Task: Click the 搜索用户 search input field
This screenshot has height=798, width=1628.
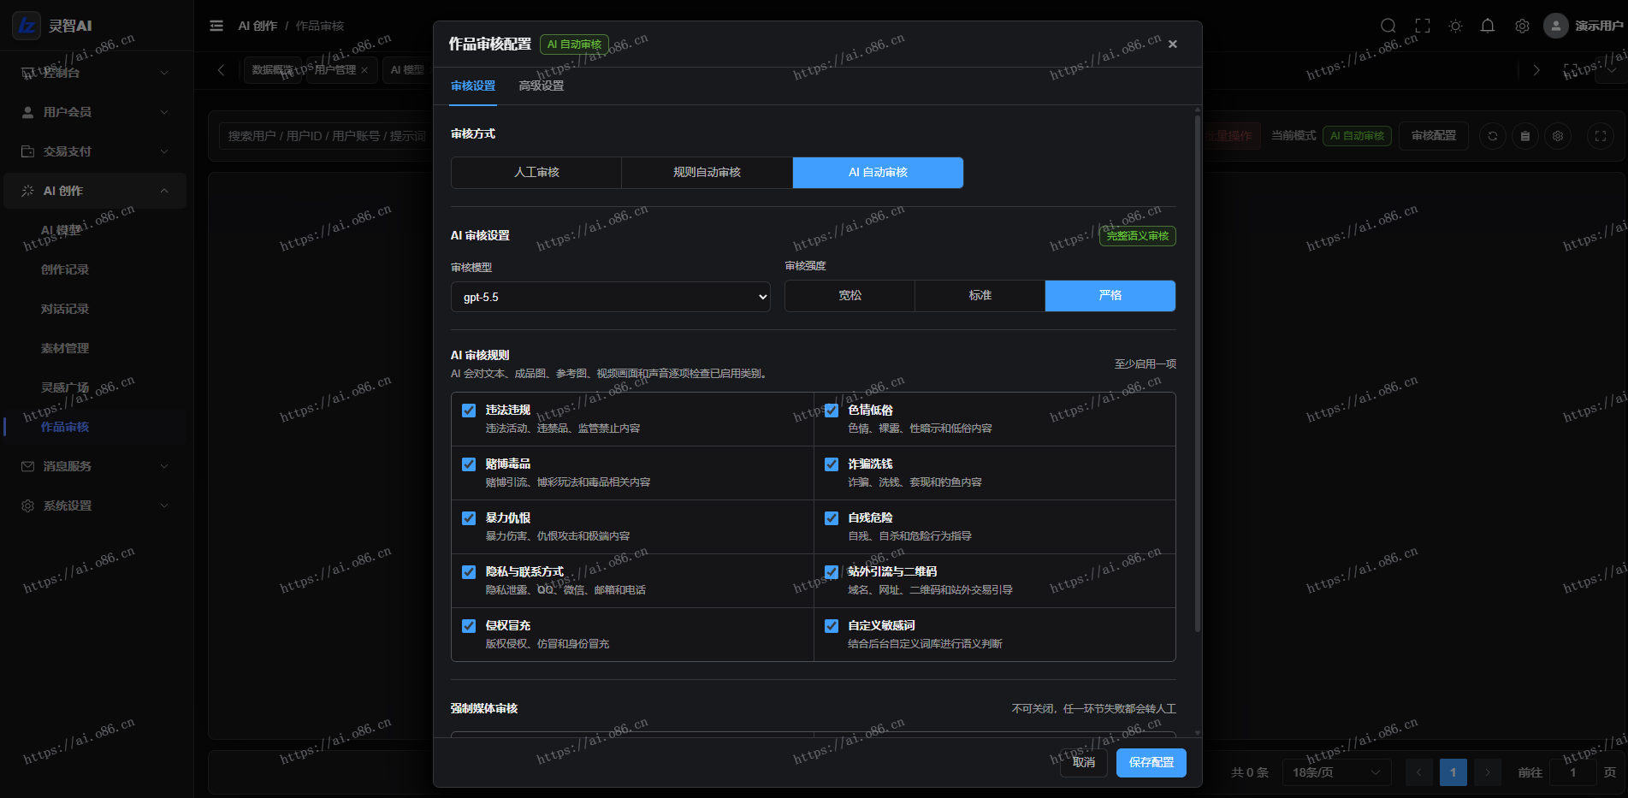Action: tap(327, 136)
